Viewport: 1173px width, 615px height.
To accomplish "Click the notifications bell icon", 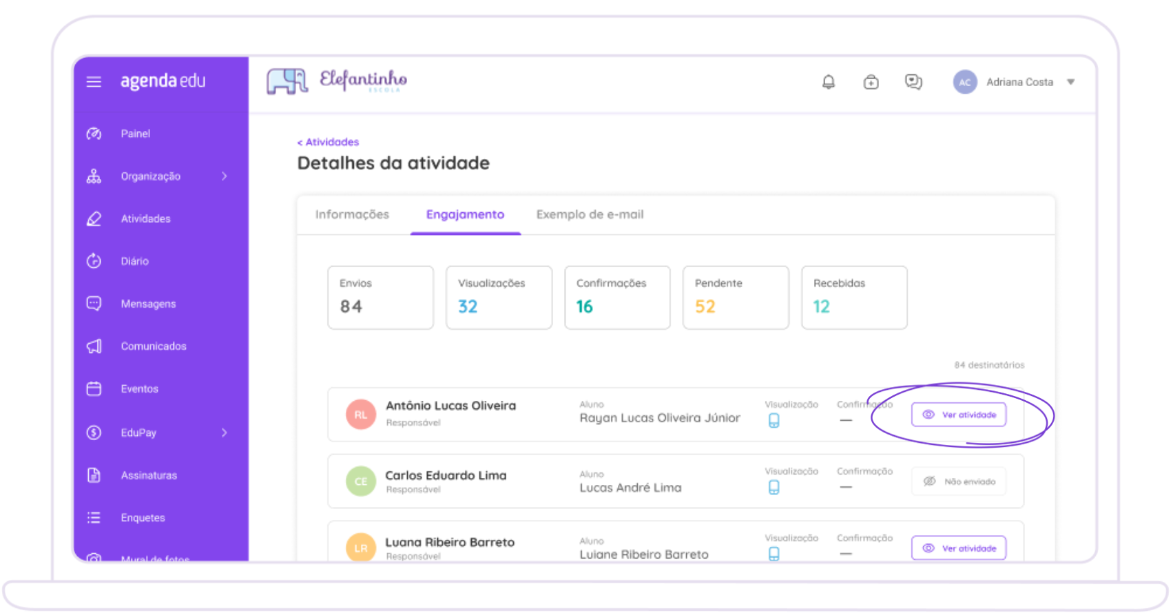I will coord(829,82).
